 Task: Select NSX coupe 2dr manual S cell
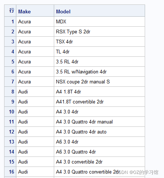click(99, 82)
